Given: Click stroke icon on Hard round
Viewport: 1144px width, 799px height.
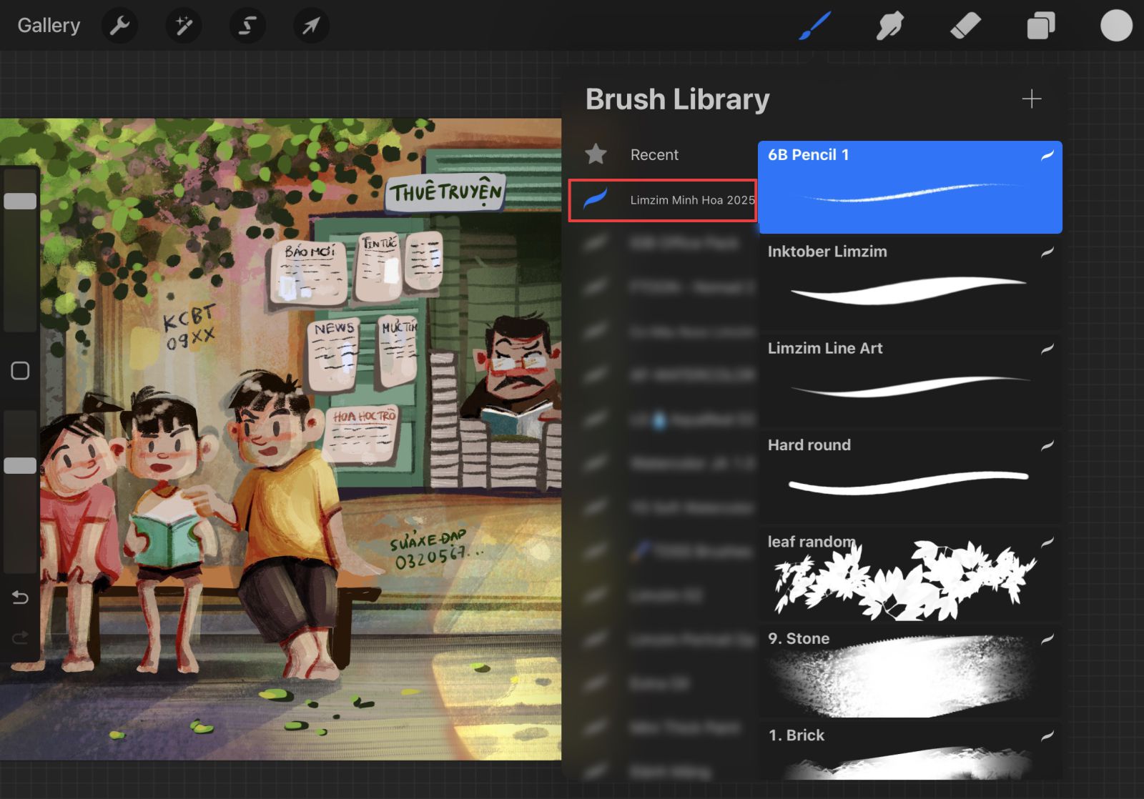Looking at the screenshot, I should pos(1047,445).
